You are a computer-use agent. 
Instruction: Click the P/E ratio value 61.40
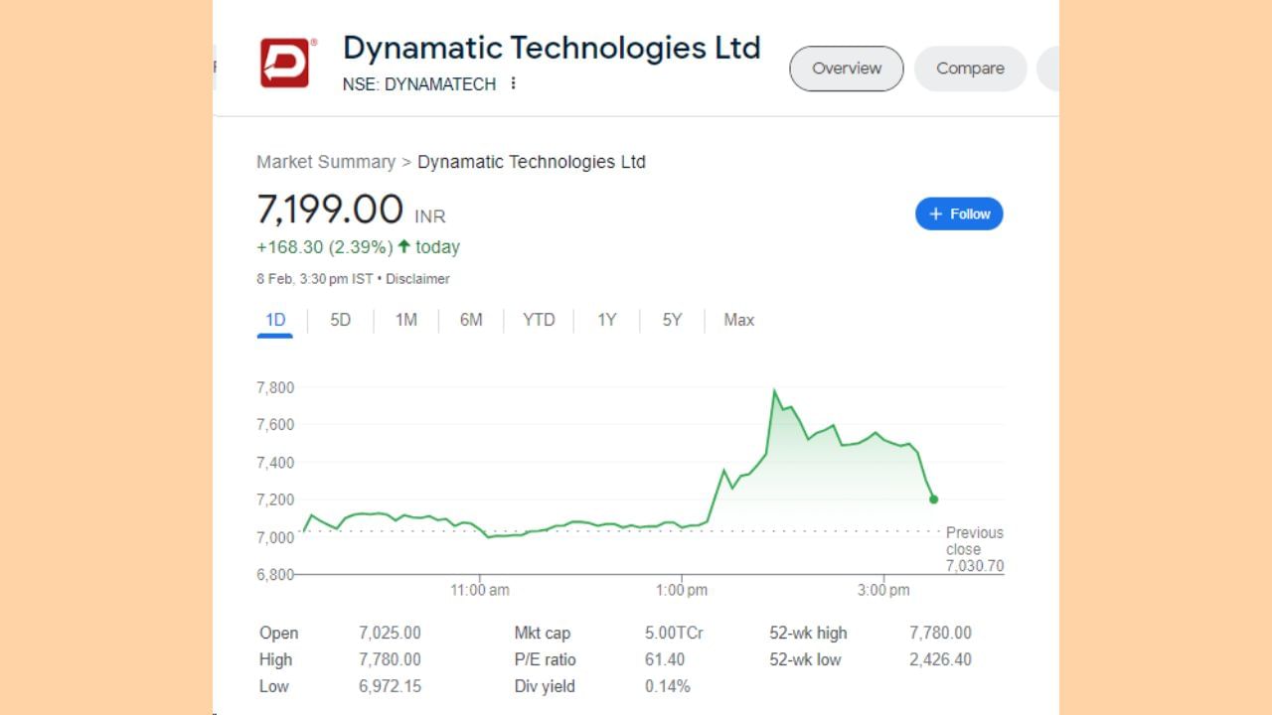[x=665, y=659]
